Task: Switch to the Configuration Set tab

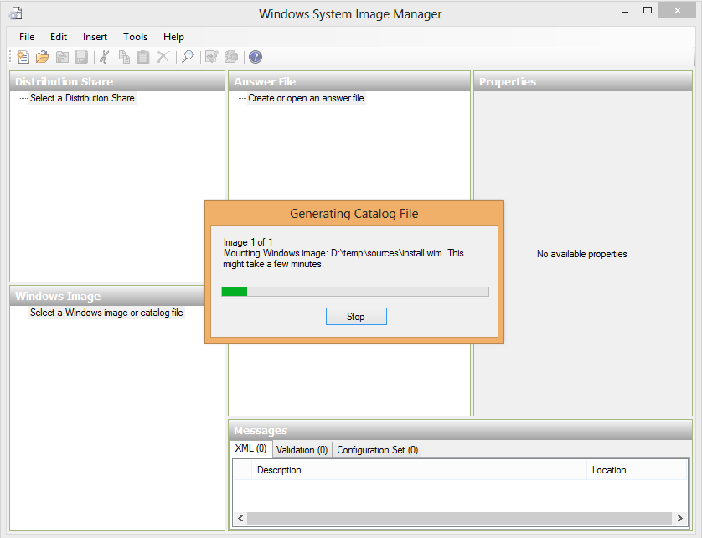Action: [377, 449]
